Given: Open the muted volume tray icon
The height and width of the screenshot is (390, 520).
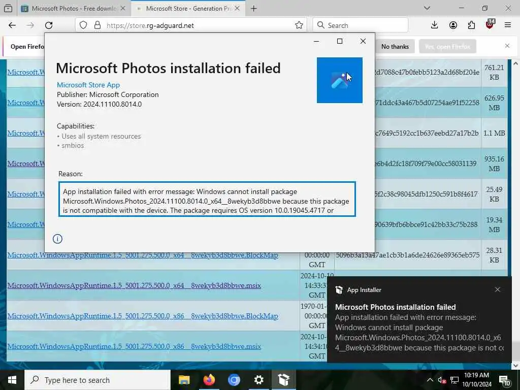Looking at the screenshot, I should click(442, 380).
